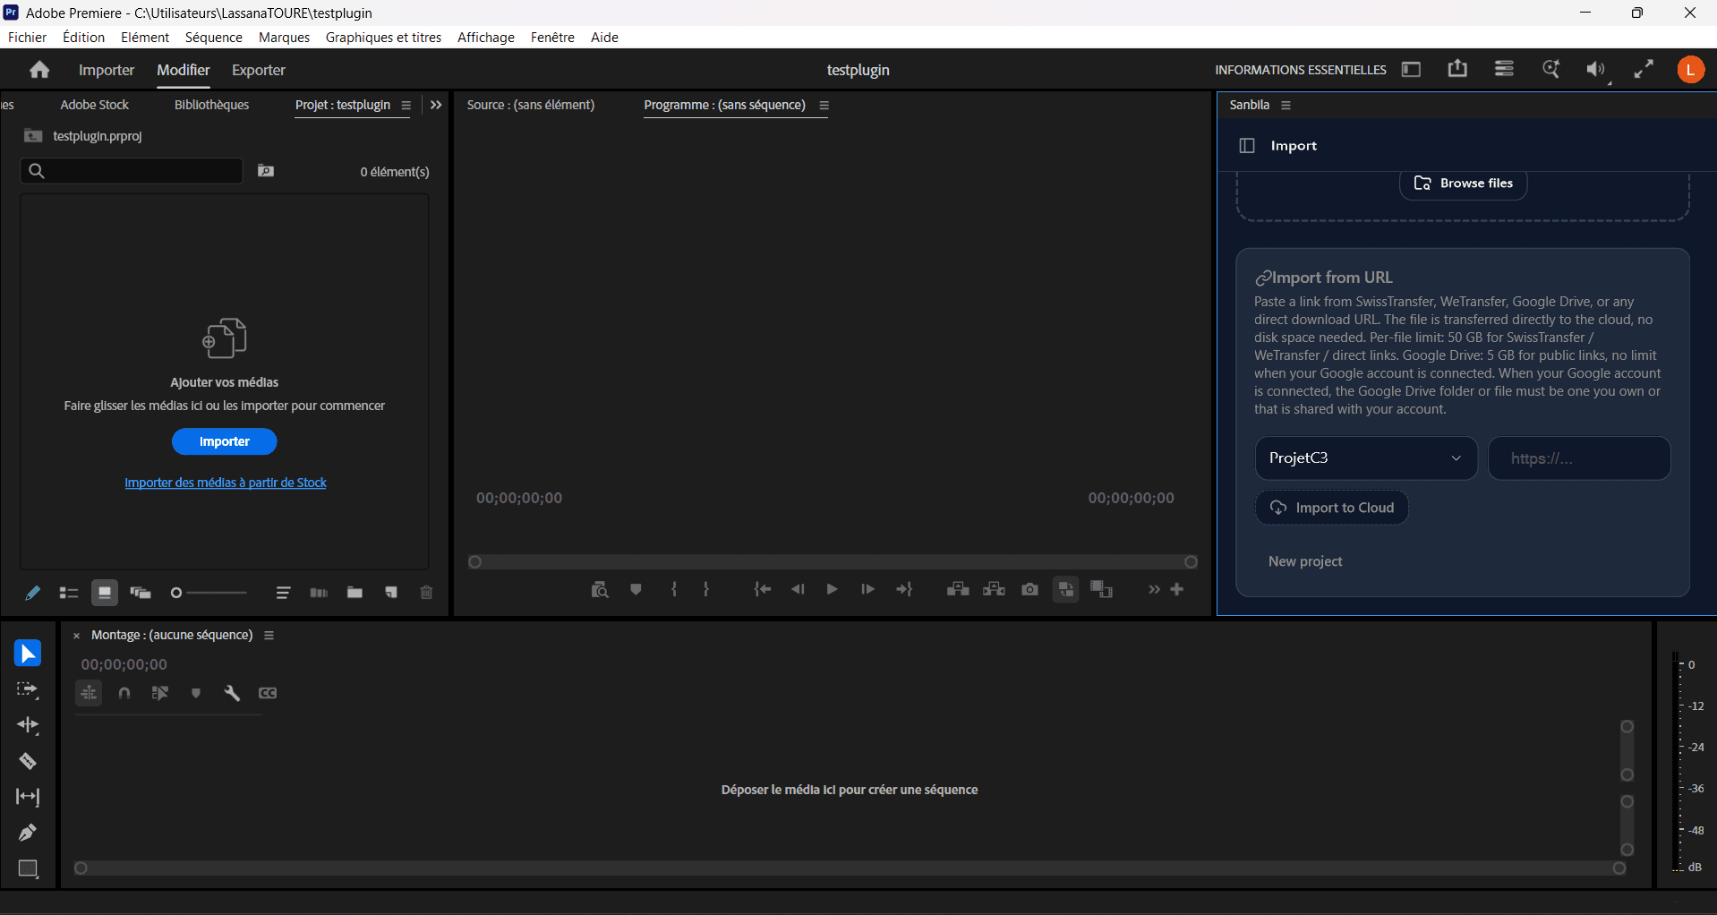The width and height of the screenshot is (1717, 915).
Task: Open the Fenêtre menu
Action: (x=552, y=37)
